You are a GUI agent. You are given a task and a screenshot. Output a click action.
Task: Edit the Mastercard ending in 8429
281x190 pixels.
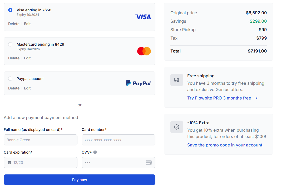tap(27, 58)
